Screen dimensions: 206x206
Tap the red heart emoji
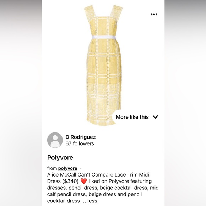[x=84, y=181]
